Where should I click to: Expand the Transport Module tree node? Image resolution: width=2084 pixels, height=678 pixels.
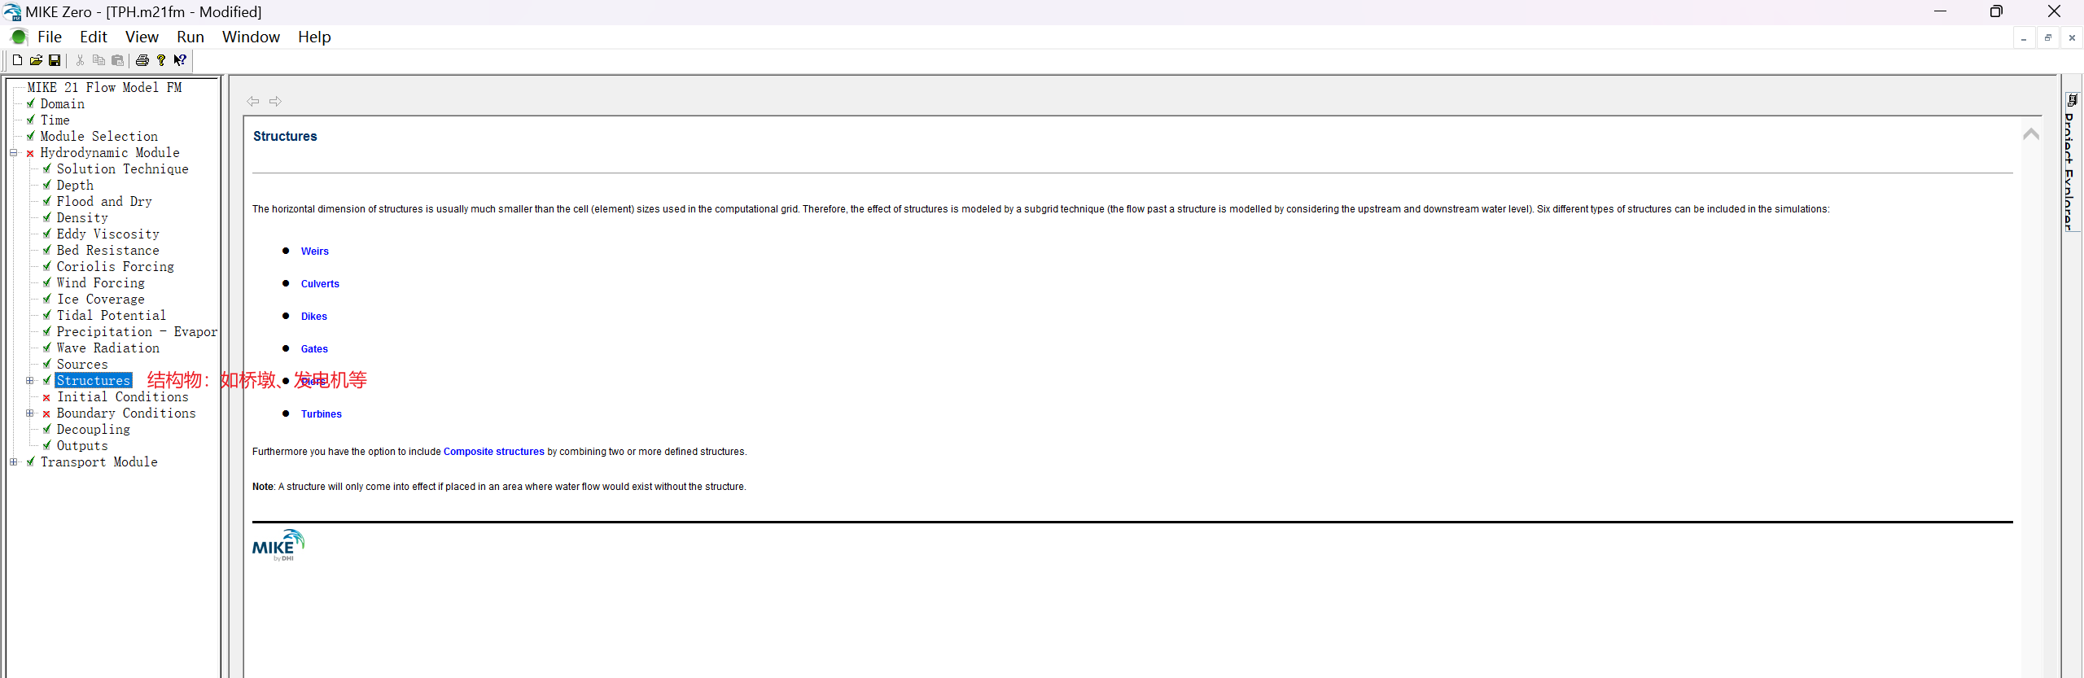(x=14, y=462)
